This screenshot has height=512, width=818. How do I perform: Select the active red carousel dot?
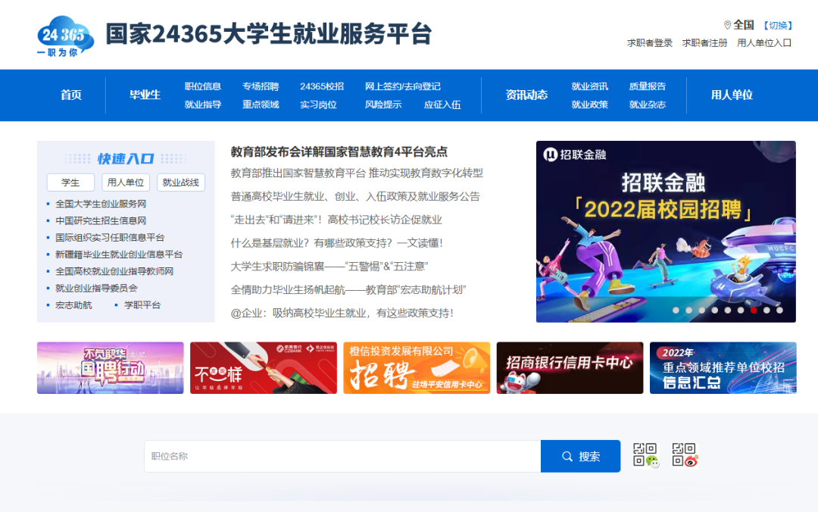[754, 310]
